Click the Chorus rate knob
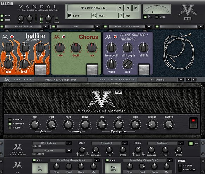Screen dimensions: 205x174 click(60, 48)
